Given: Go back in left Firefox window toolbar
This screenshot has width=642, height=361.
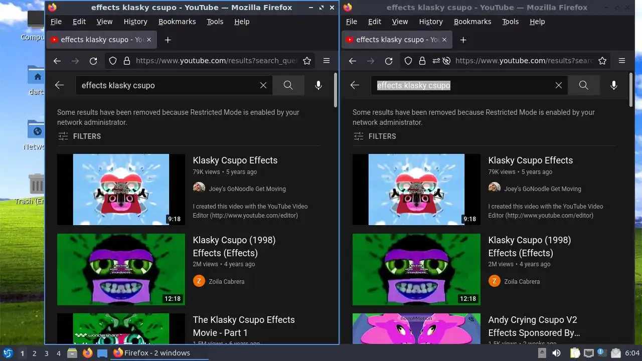Looking at the screenshot, I should coord(57,61).
